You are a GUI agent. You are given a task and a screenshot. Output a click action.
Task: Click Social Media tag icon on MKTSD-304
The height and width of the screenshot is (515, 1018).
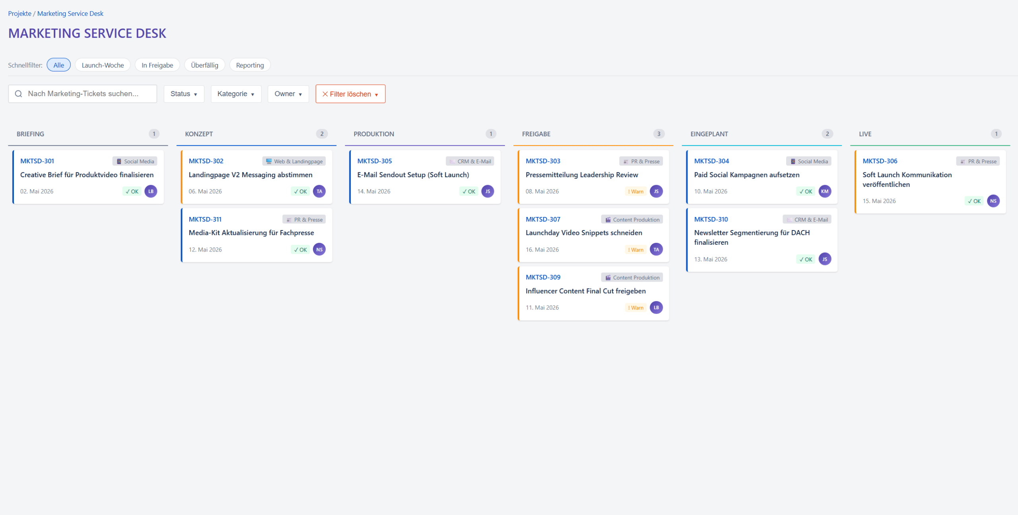793,161
